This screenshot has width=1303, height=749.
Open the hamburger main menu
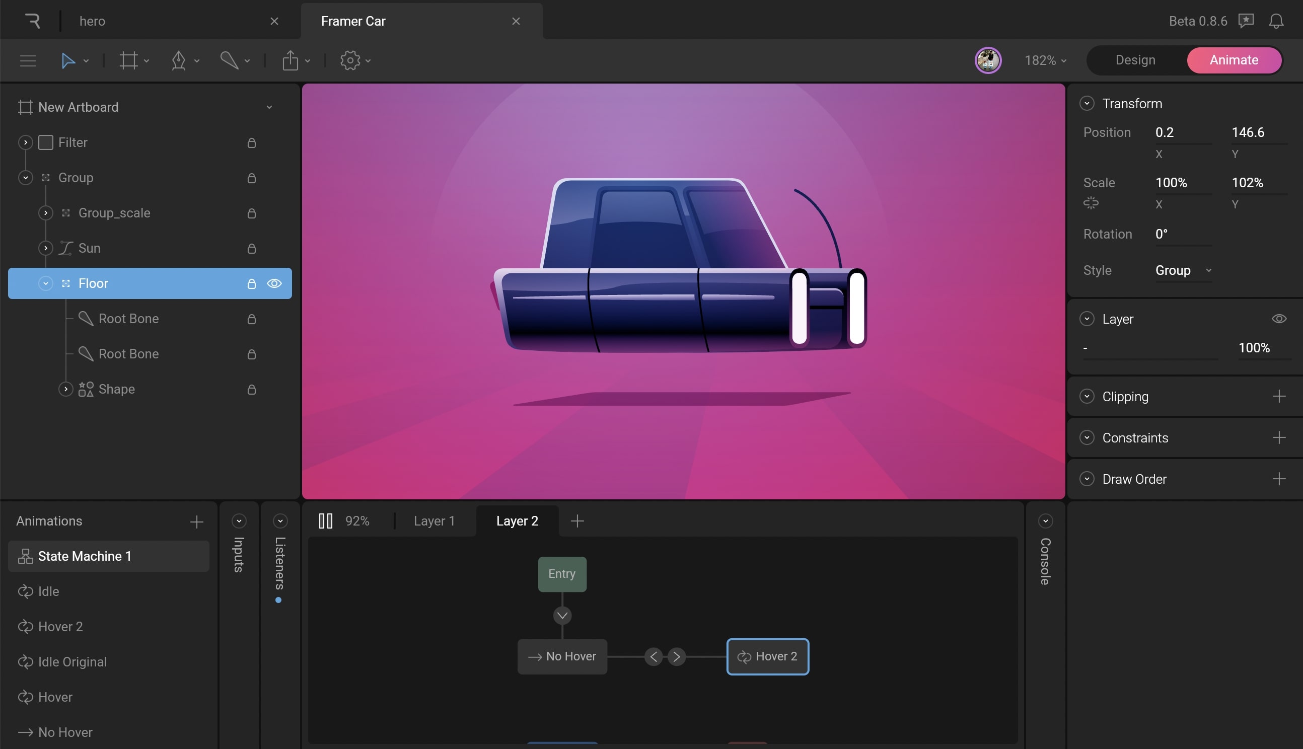[x=28, y=61]
